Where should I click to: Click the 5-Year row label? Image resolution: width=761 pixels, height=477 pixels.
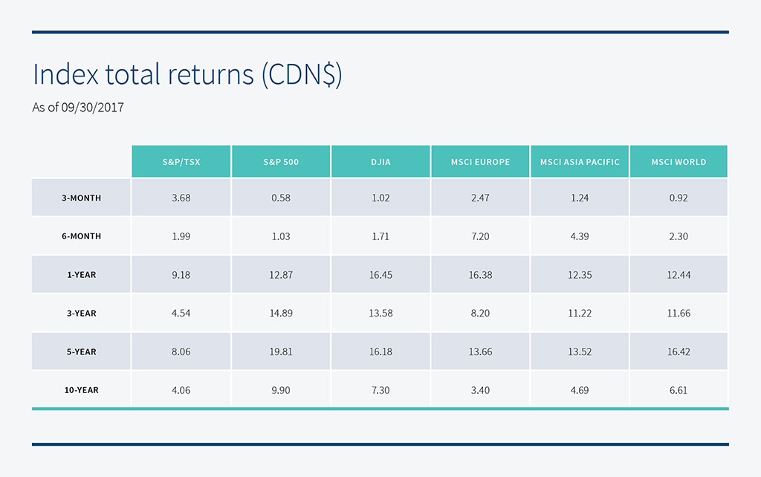81,352
